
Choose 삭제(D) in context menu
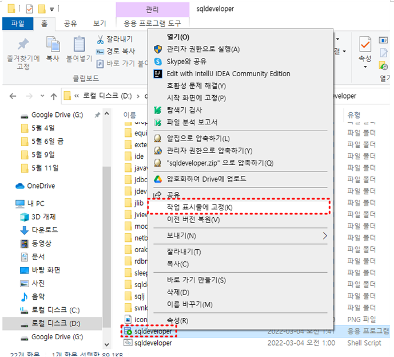coord(178,293)
